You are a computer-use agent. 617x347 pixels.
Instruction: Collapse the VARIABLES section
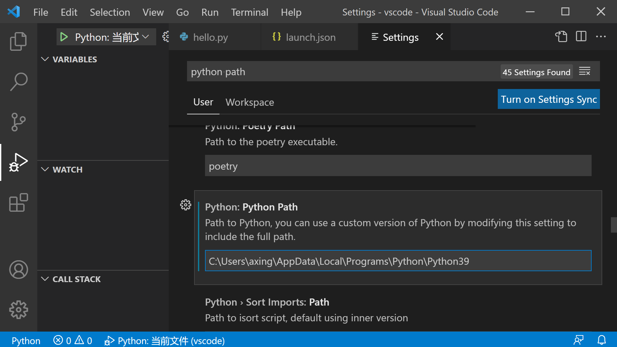(69, 59)
